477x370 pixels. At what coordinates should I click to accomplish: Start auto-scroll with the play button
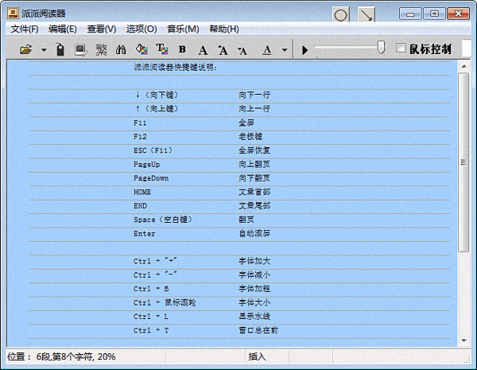click(x=304, y=50)
